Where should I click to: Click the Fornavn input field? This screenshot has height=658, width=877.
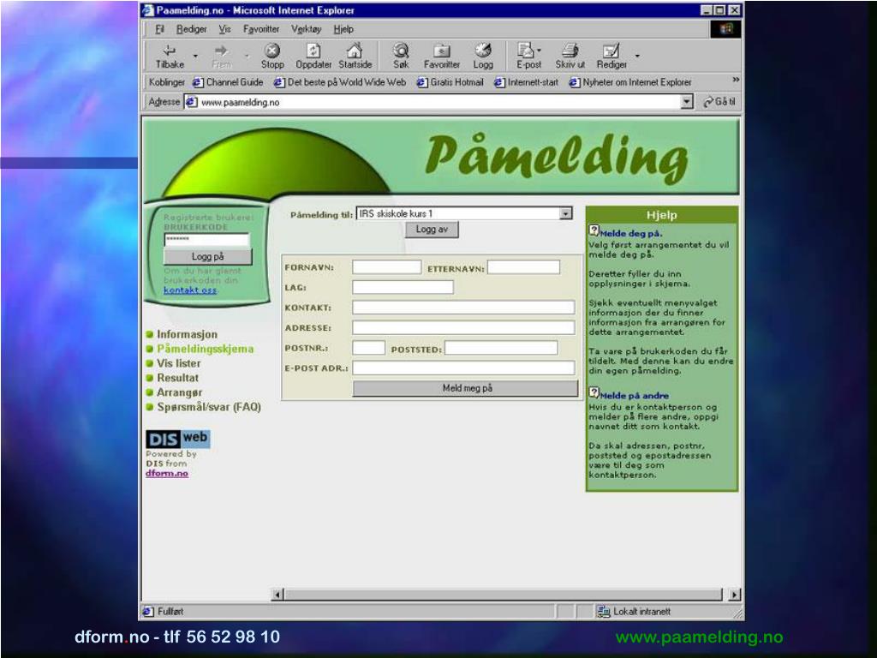click(x=386, y=267)
